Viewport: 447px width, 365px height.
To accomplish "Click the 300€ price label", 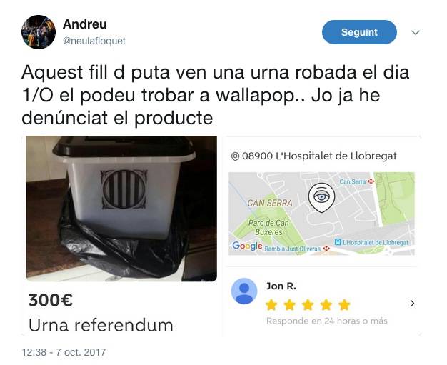I will [51, 300].
